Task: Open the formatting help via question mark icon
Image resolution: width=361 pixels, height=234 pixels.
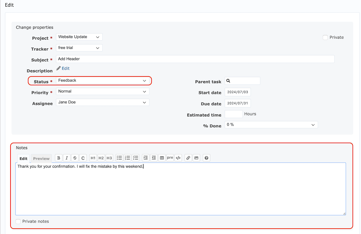Action: [x=206, y=157]
